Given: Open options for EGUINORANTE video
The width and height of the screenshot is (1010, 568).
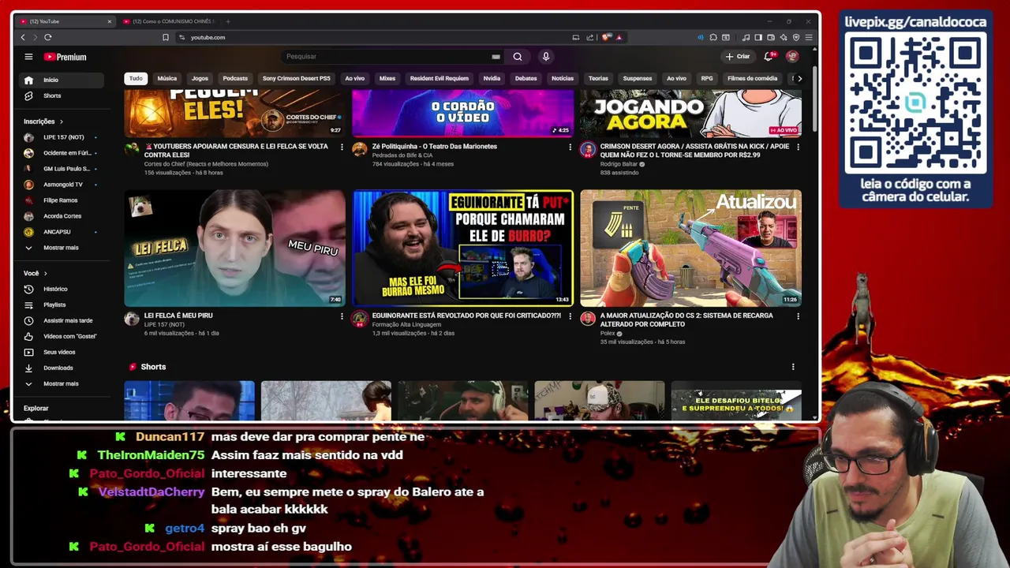Looking at the screenshot, I should (x=570, y=316).
